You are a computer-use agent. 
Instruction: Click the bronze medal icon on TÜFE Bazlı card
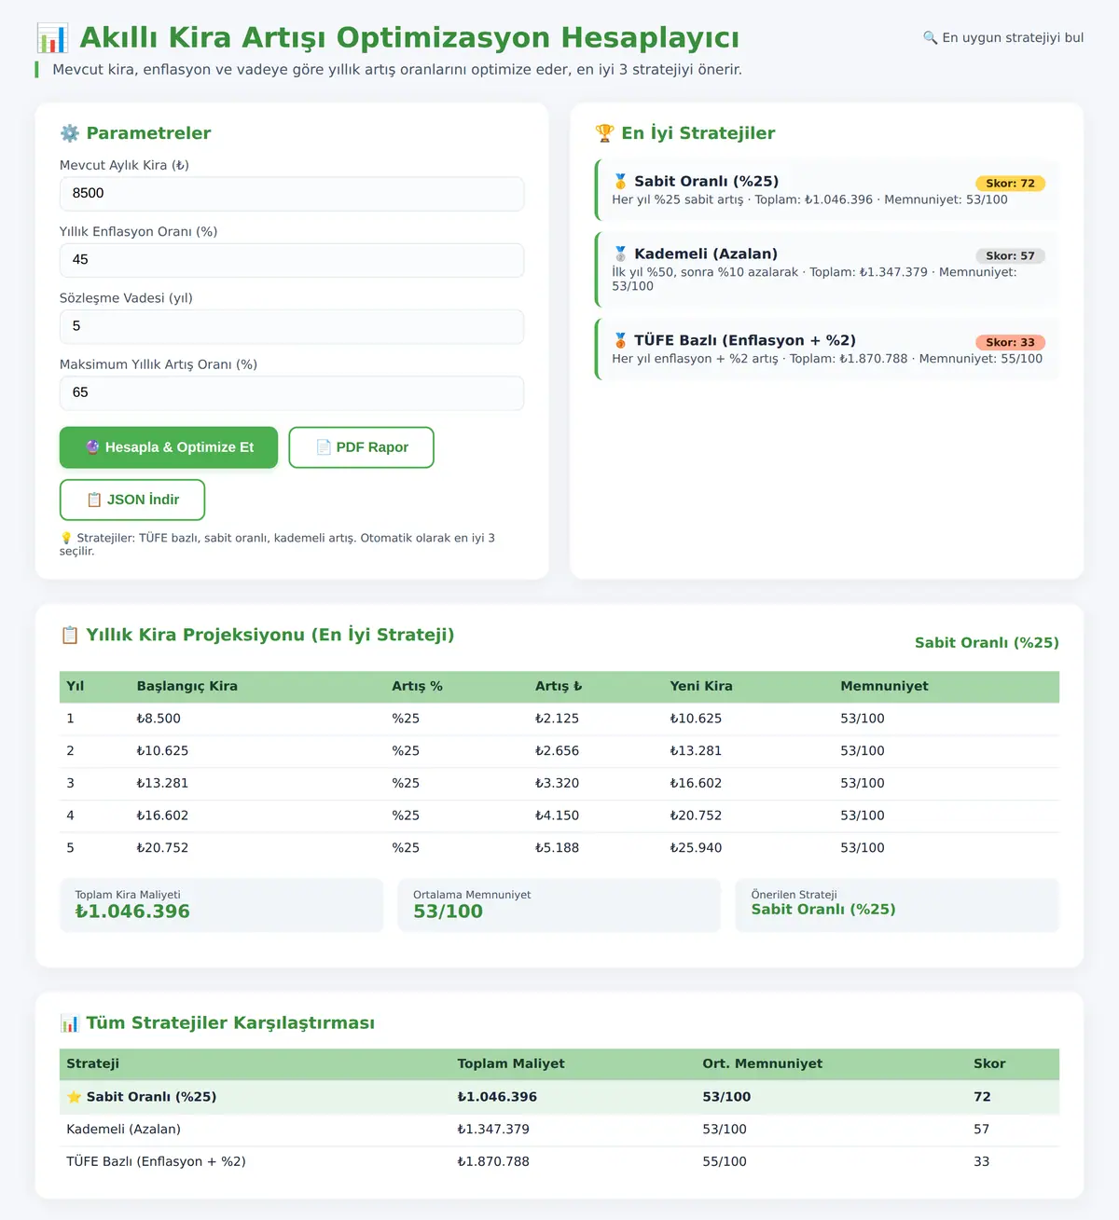tap(620, 341)
